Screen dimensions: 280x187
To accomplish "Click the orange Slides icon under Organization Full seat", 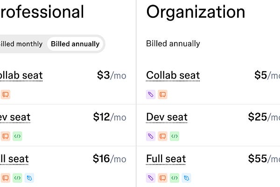I will (x=162, y=178).
